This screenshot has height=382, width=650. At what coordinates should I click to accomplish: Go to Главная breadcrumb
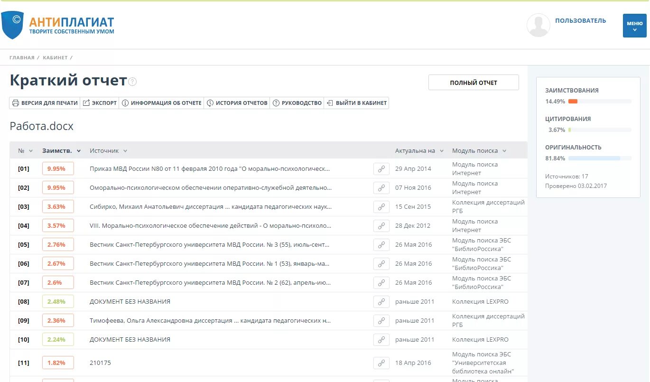(22, 58)
